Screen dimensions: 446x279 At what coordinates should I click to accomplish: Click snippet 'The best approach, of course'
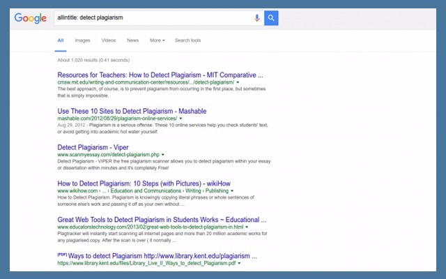tap(162, 92)
